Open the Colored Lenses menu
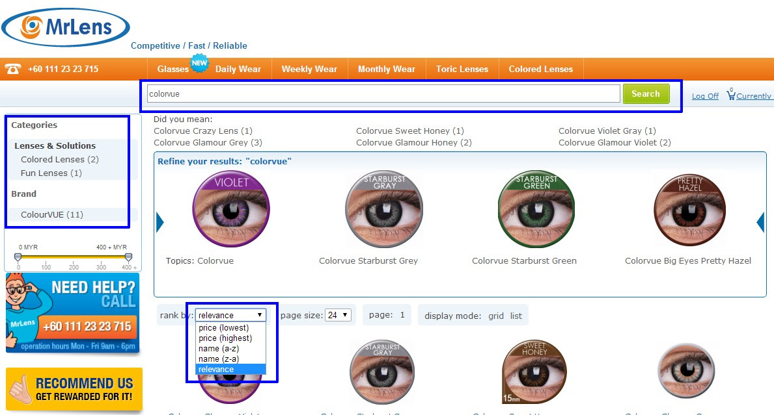774x415 pixels. tap(541, 69)
